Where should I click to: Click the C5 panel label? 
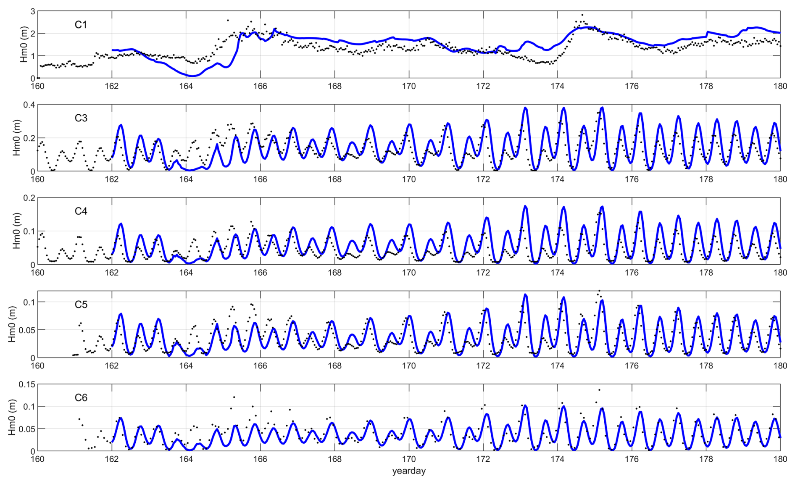(x=81, y=305)
